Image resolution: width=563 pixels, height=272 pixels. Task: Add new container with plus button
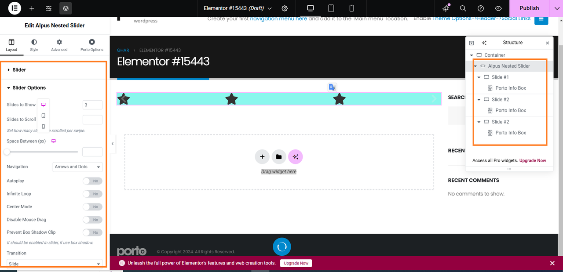pyautogui.click(x=262, y=156)
